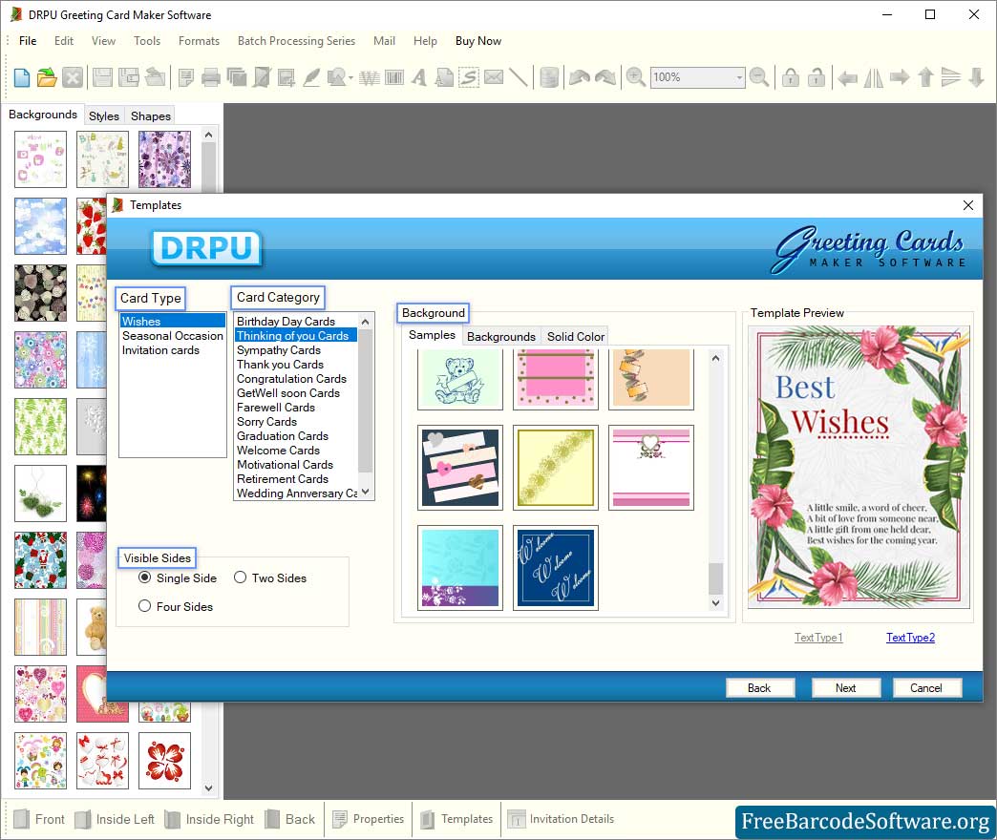This screenshot has height=840, width=997.
Task: Click the Card Category list scroll-down arrow
Action: 365,492
